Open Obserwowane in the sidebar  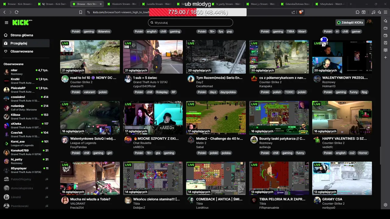coord(26,51)
